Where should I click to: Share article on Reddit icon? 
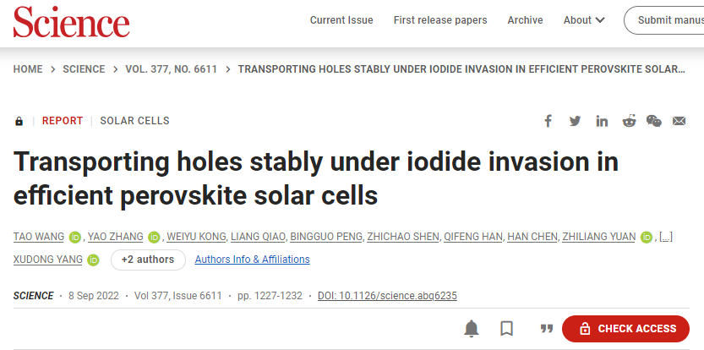tap(629, 121)
